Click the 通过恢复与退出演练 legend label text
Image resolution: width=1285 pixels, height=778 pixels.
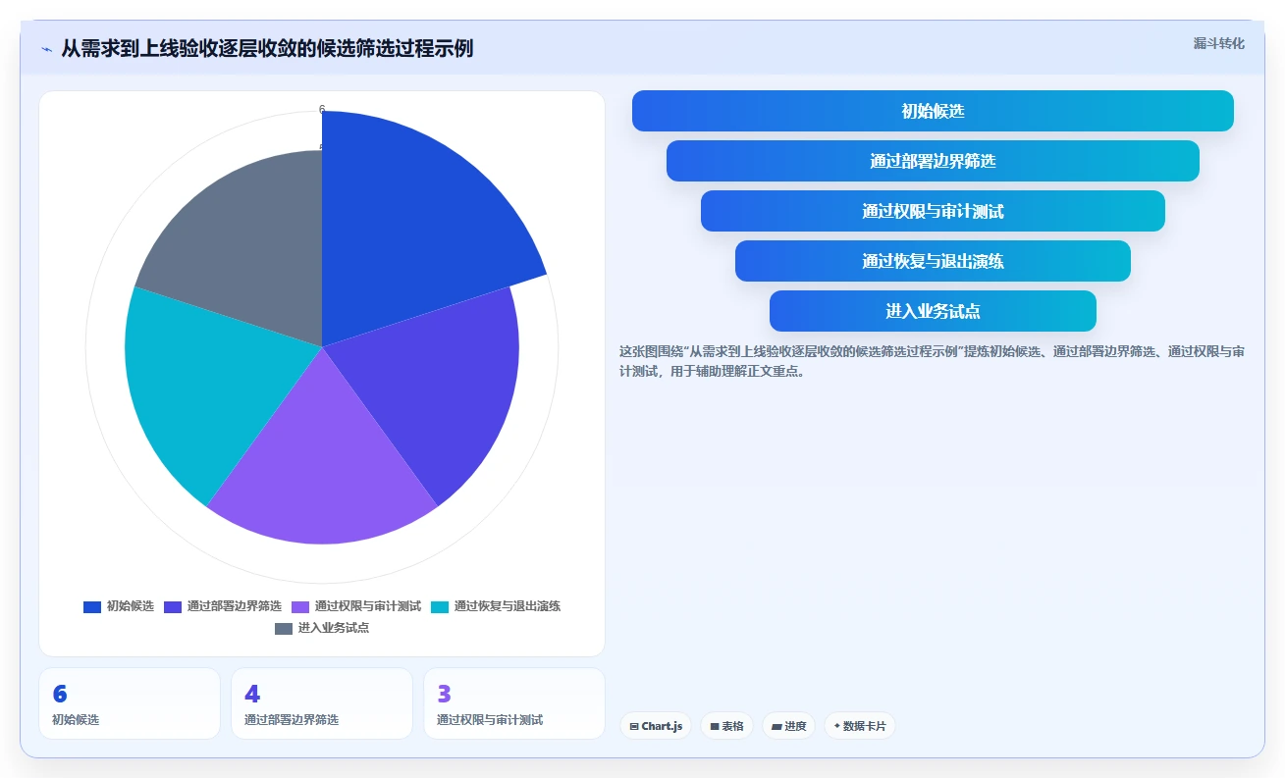(508, 606)
